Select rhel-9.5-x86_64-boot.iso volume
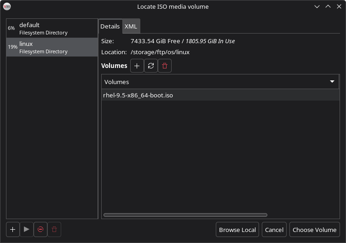The width and height of the screenshot is (346, 243). coord(138,96)
